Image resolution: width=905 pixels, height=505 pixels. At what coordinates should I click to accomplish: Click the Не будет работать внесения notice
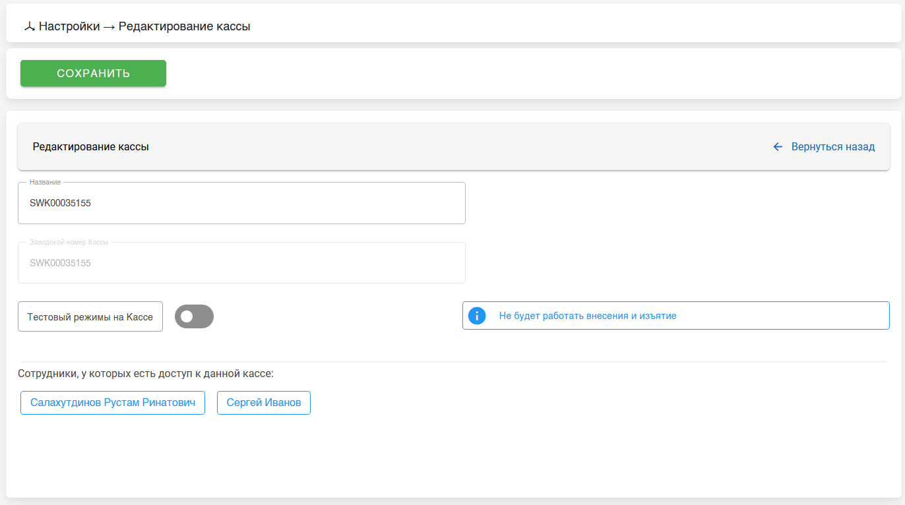[676, 316]
